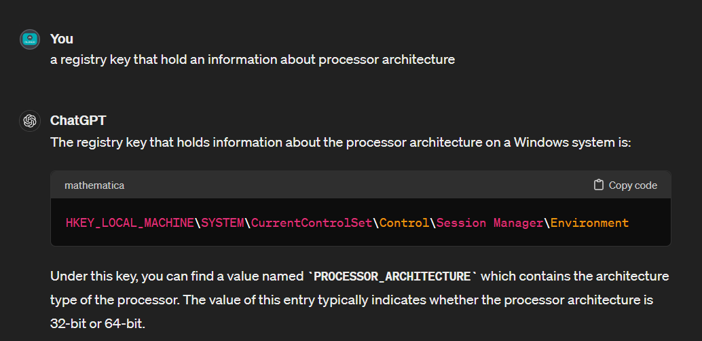702x341 pixels.
Task: Click the mathematica language label
Action: [x=94, y=185]
